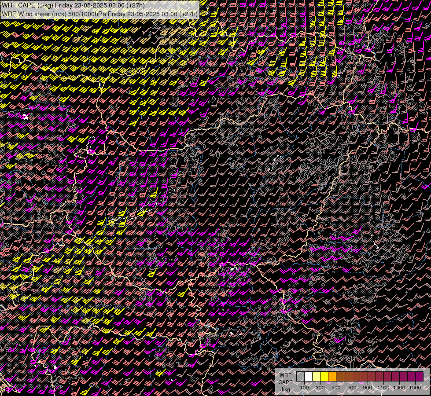
Task: Select the grey below-100 legend swatch
Action: (x=300, y=377)
